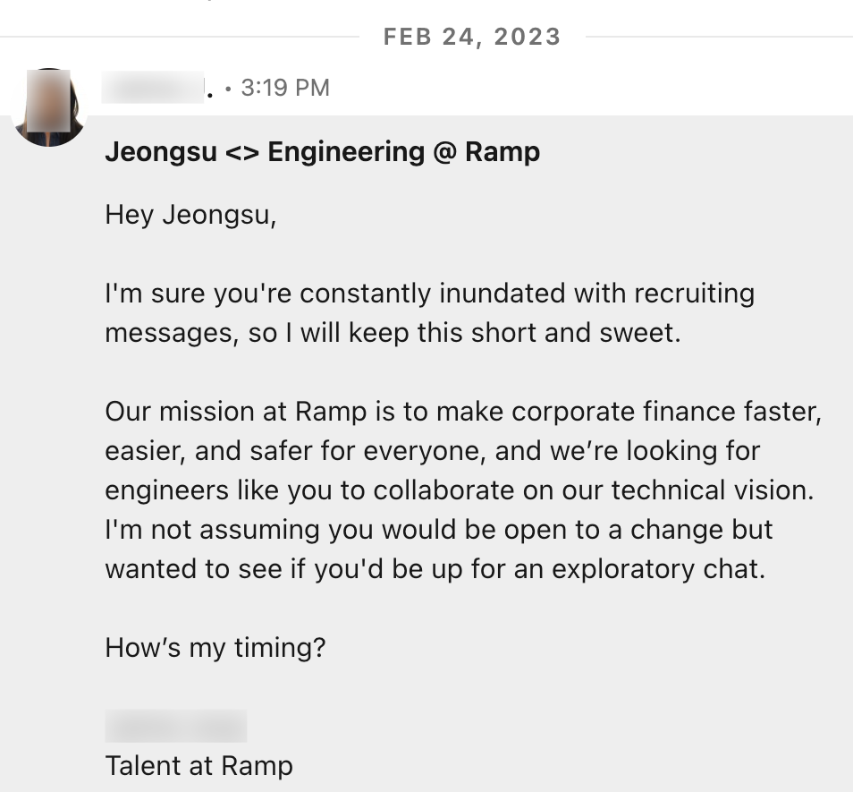Screen dimensions: 853x809
Task: Click the 'Talent at Ramp' signature line
Action: click(x=198, y=766)
